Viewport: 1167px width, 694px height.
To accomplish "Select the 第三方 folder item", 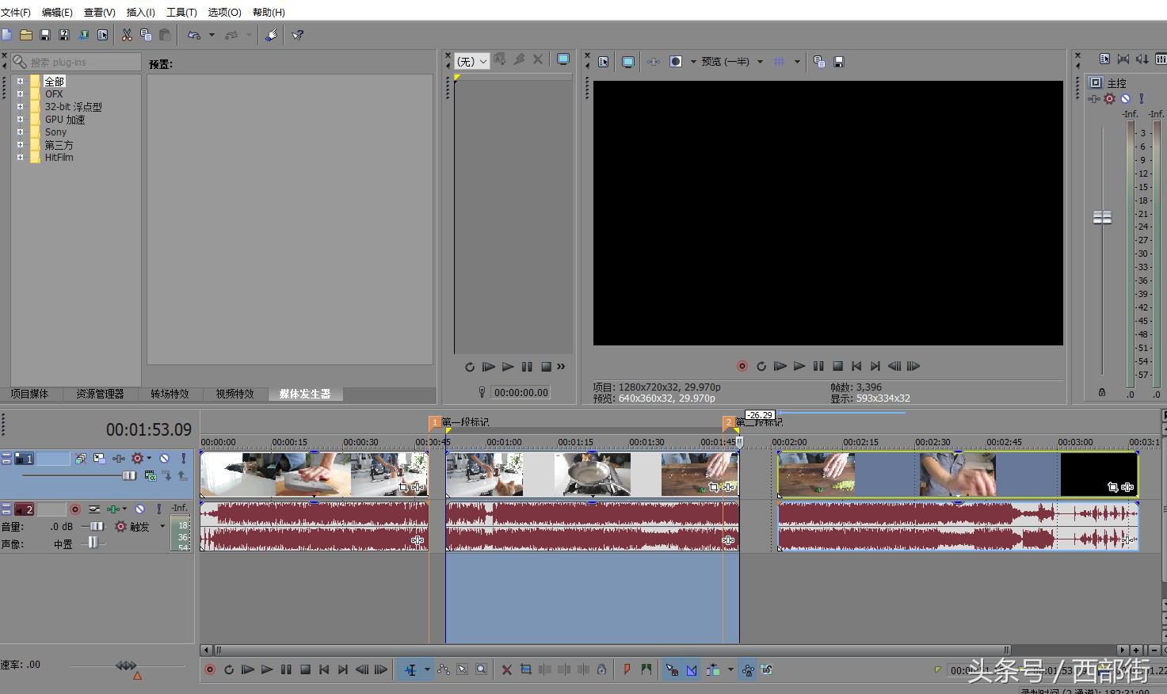I will (x=59, y=145).
